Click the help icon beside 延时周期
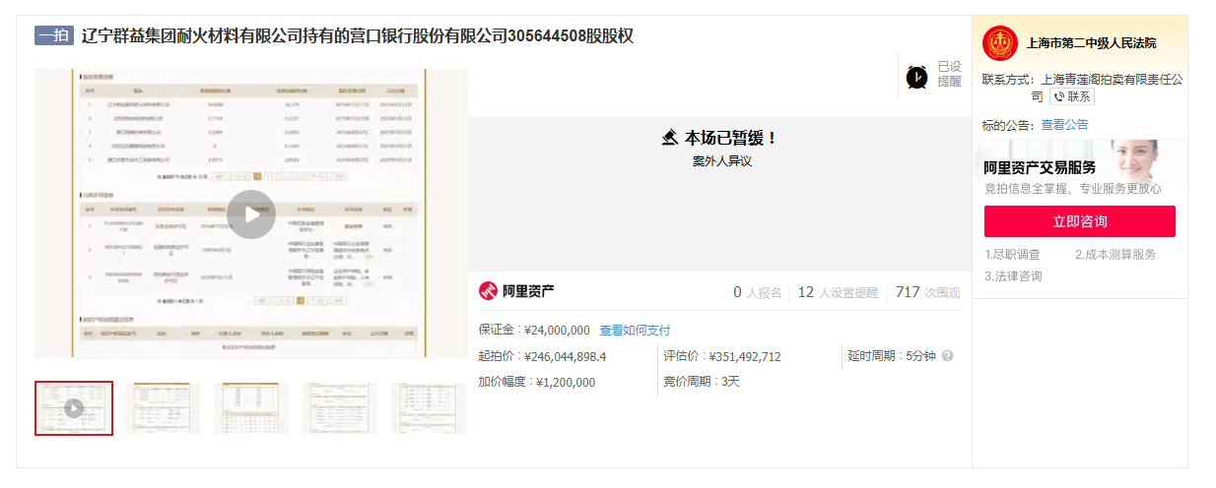 (947, 356)
